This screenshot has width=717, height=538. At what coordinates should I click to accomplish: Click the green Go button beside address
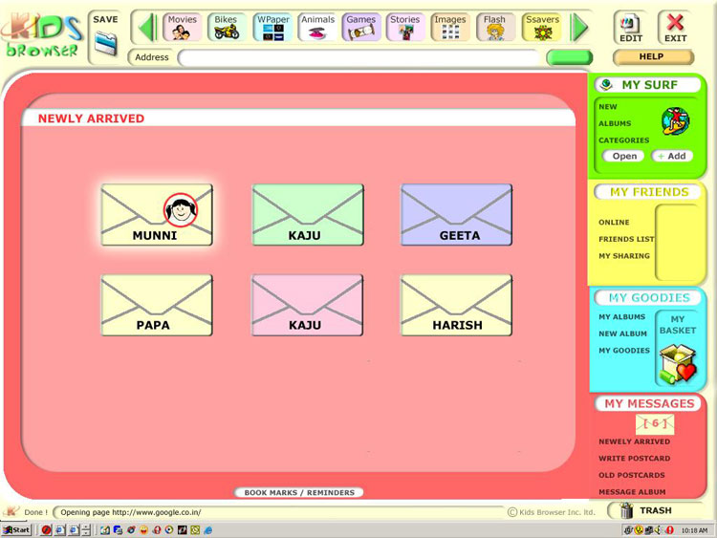pyautogui.click(x=570, y=57)
